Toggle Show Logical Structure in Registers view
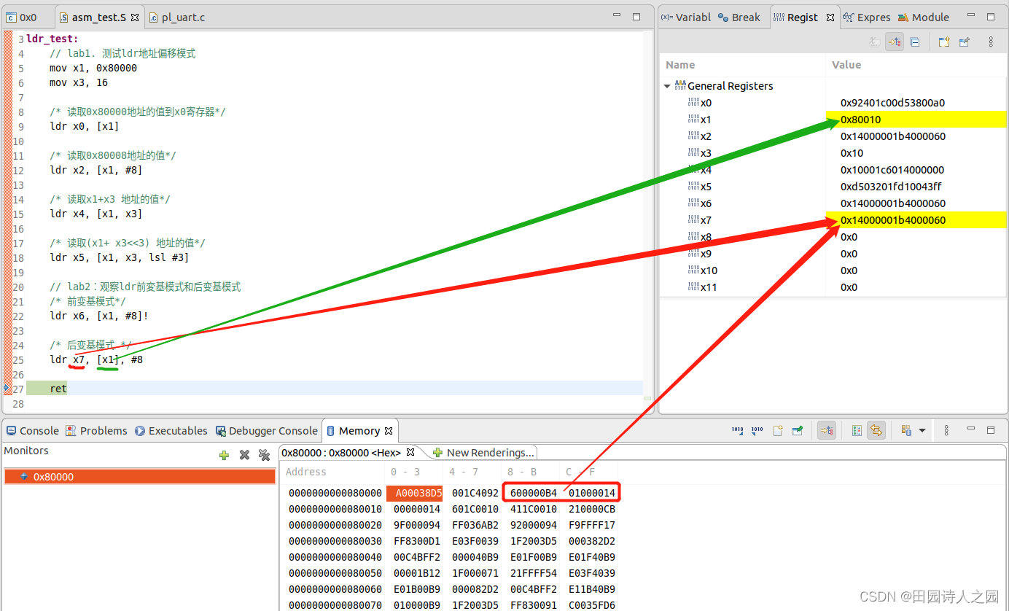1009x611 pixels. coord(895,42)
